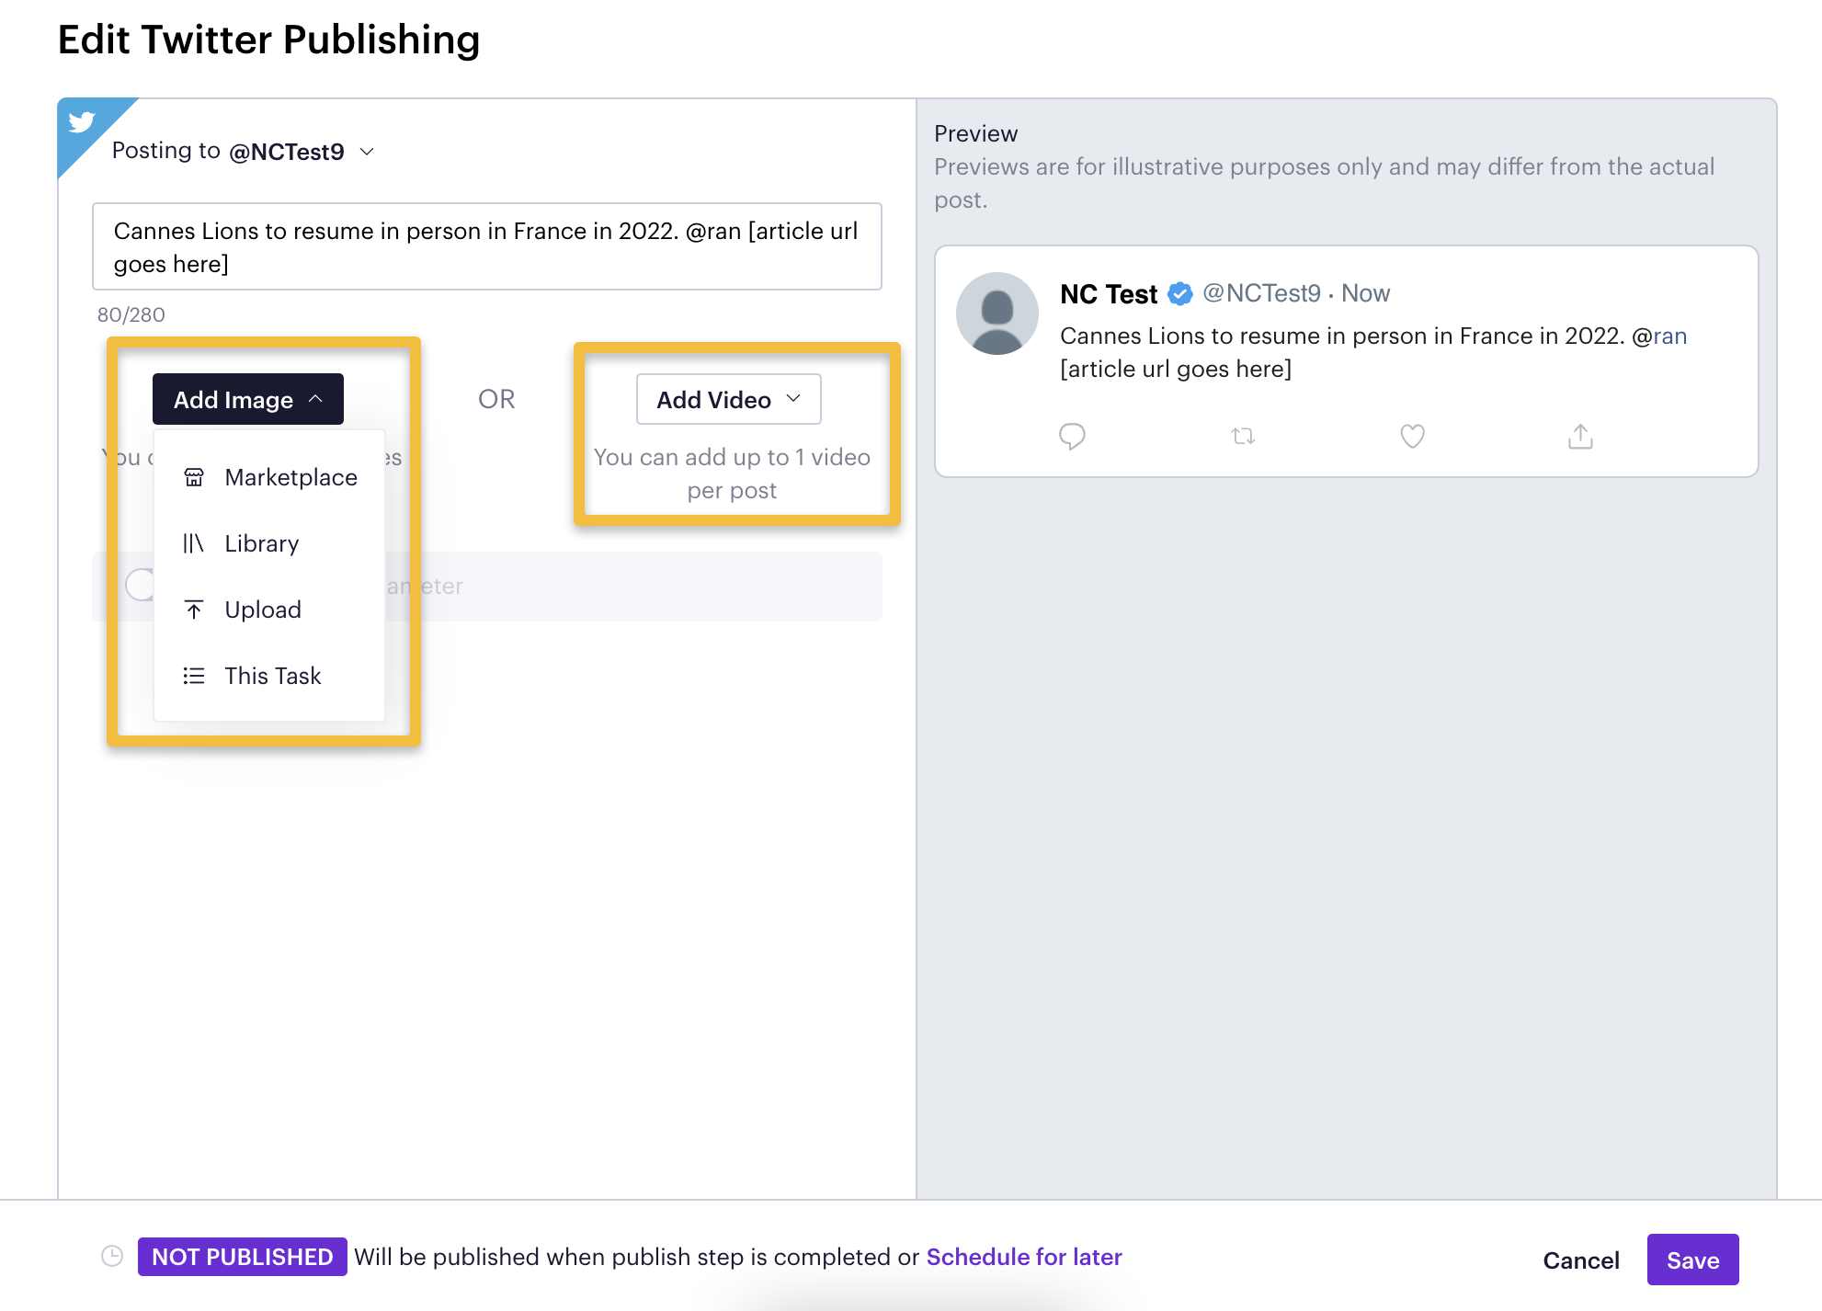The height and width of the screenshot is (1311, 1822).
Task: Select the Upload arrow icon
Action: (x=194, y=610)
